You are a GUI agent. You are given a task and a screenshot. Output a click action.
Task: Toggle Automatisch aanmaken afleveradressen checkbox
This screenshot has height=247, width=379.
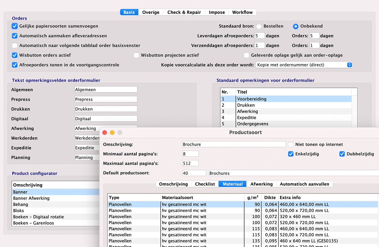coord(15,36)
